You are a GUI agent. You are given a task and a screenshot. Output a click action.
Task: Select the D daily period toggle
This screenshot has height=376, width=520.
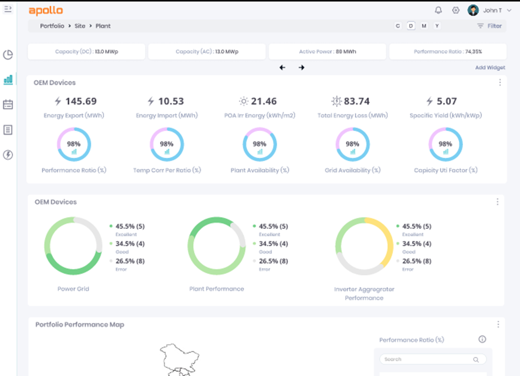coord(411,26)
